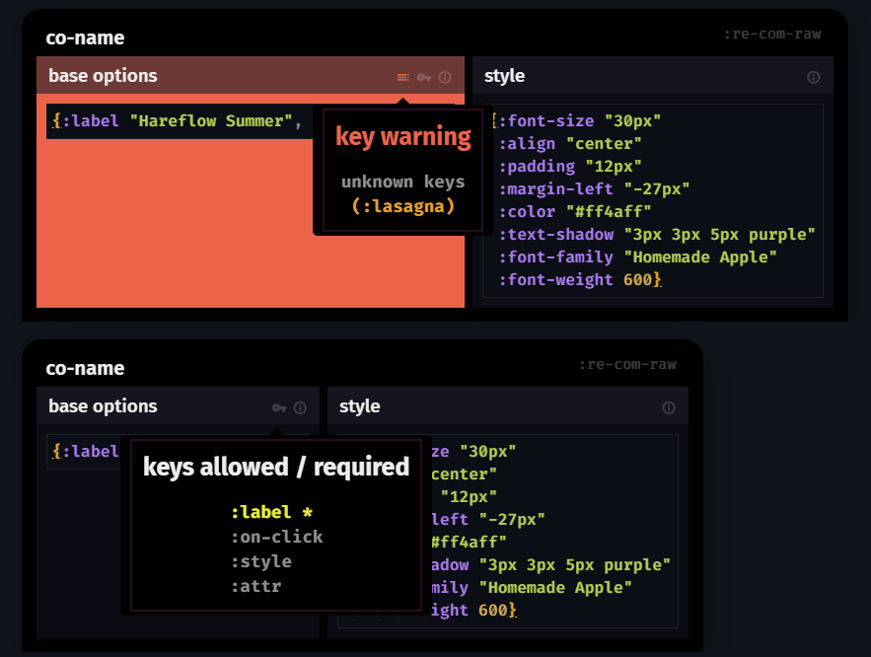The width and height of the screenshot is (871, 657).
Task: Click the bottom panel "co-name" title
Action: (85, 368)
